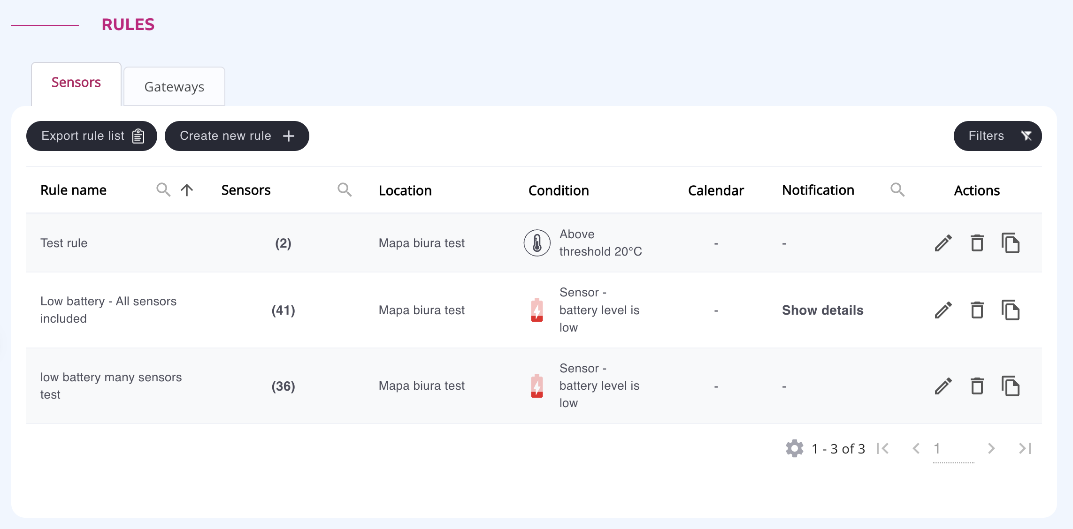Copy the 'low battery many sensors test' rule
The width and height of the screenshot is (1073, 529).
[1010, 386]
